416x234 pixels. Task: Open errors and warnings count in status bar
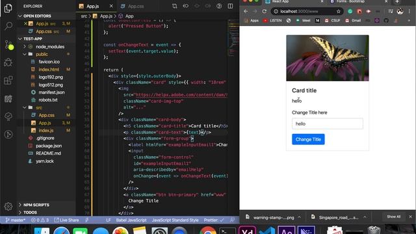pyautogui.click(x=40, y=220)
